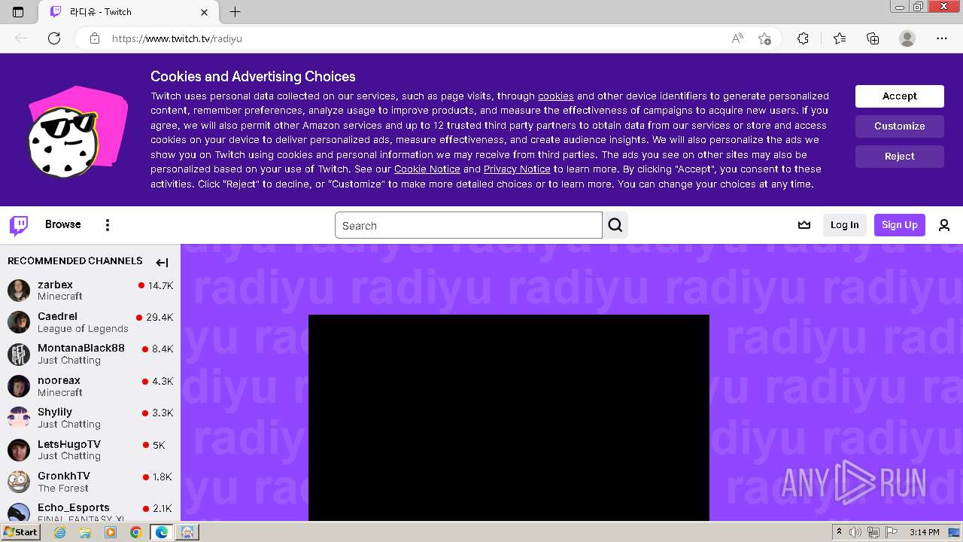Select zarbex channel name
This screenshot has height=542, width=963.
56,285
